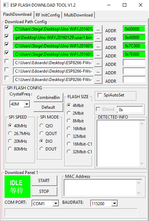The width and height of the screenshot is (149, 221).
Task: Uncheck the user1.bin download row checkbox
Action: (x=7, y=36)
